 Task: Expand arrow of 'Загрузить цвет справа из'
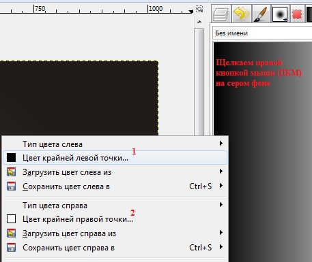point(221,233)
